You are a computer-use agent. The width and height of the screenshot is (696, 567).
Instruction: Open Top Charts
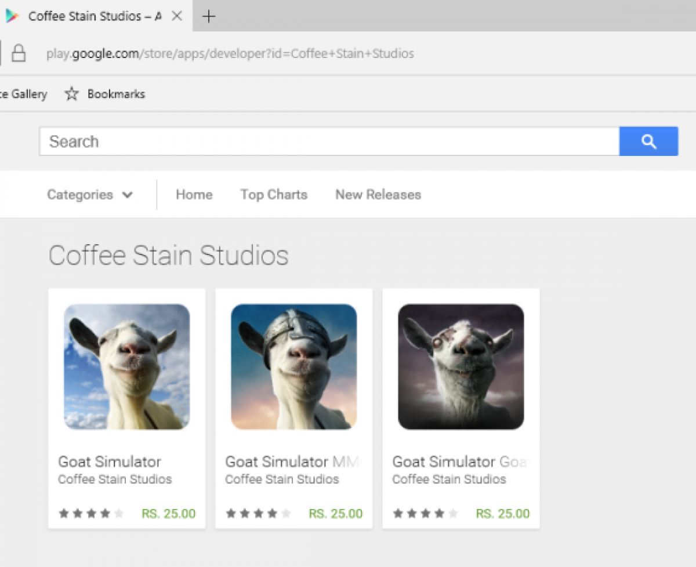(274, 195)
